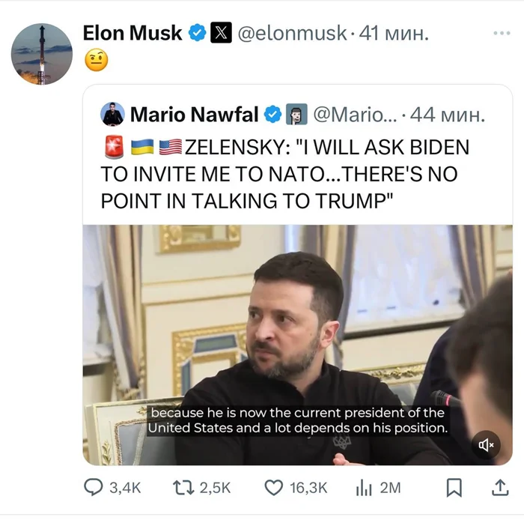The image size is (524, 523).
Task: Reply using the comment bubble icon
Action: pyautogui.click(x=93, y=488)
